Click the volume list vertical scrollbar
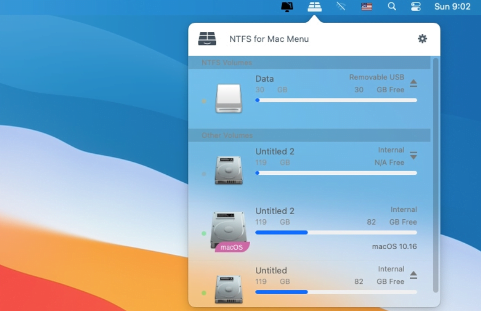The image size is (481, 311). pyautogui.click(x=435, y=175)
